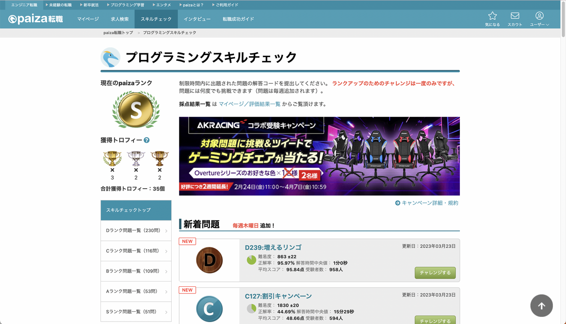Image resolution: width=566 pixels, height=324 pixels.
Task: Click the 受験者数 958人 text
Action: pos(324,270)
